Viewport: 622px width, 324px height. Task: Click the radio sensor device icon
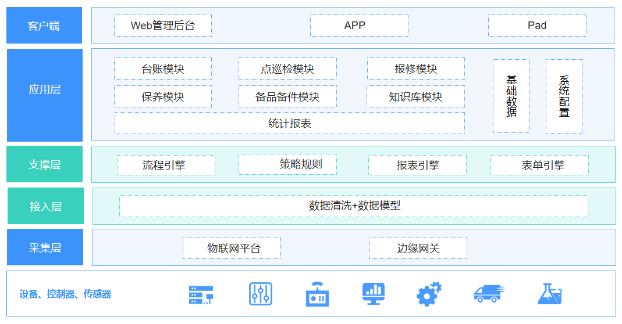pos(317,294)
